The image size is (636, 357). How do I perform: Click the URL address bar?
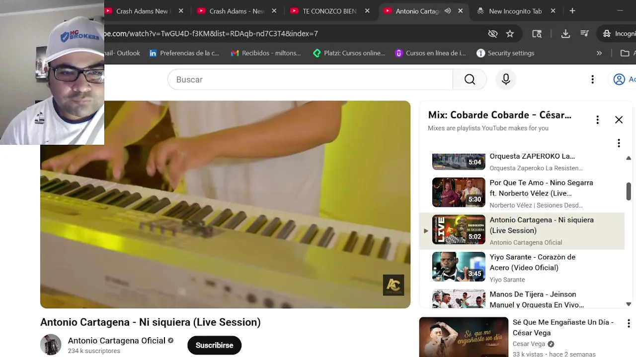(293, 34)
